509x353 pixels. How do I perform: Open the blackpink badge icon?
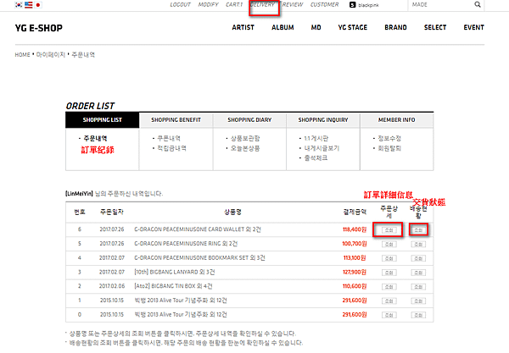coord(353,5)
